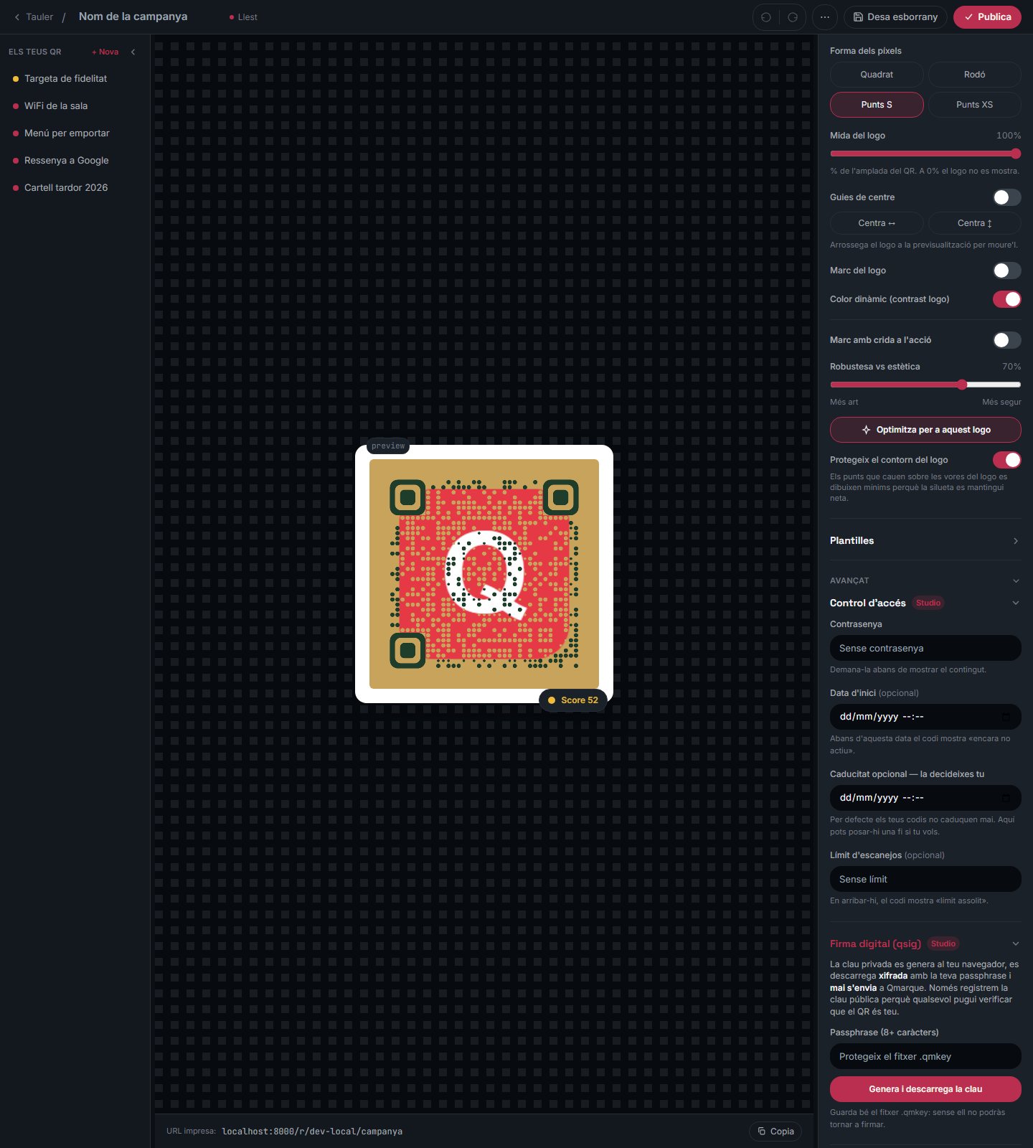Enable the Marc del logo switch
Screen dimensions: 1033x1148
tap(1007, 270)
